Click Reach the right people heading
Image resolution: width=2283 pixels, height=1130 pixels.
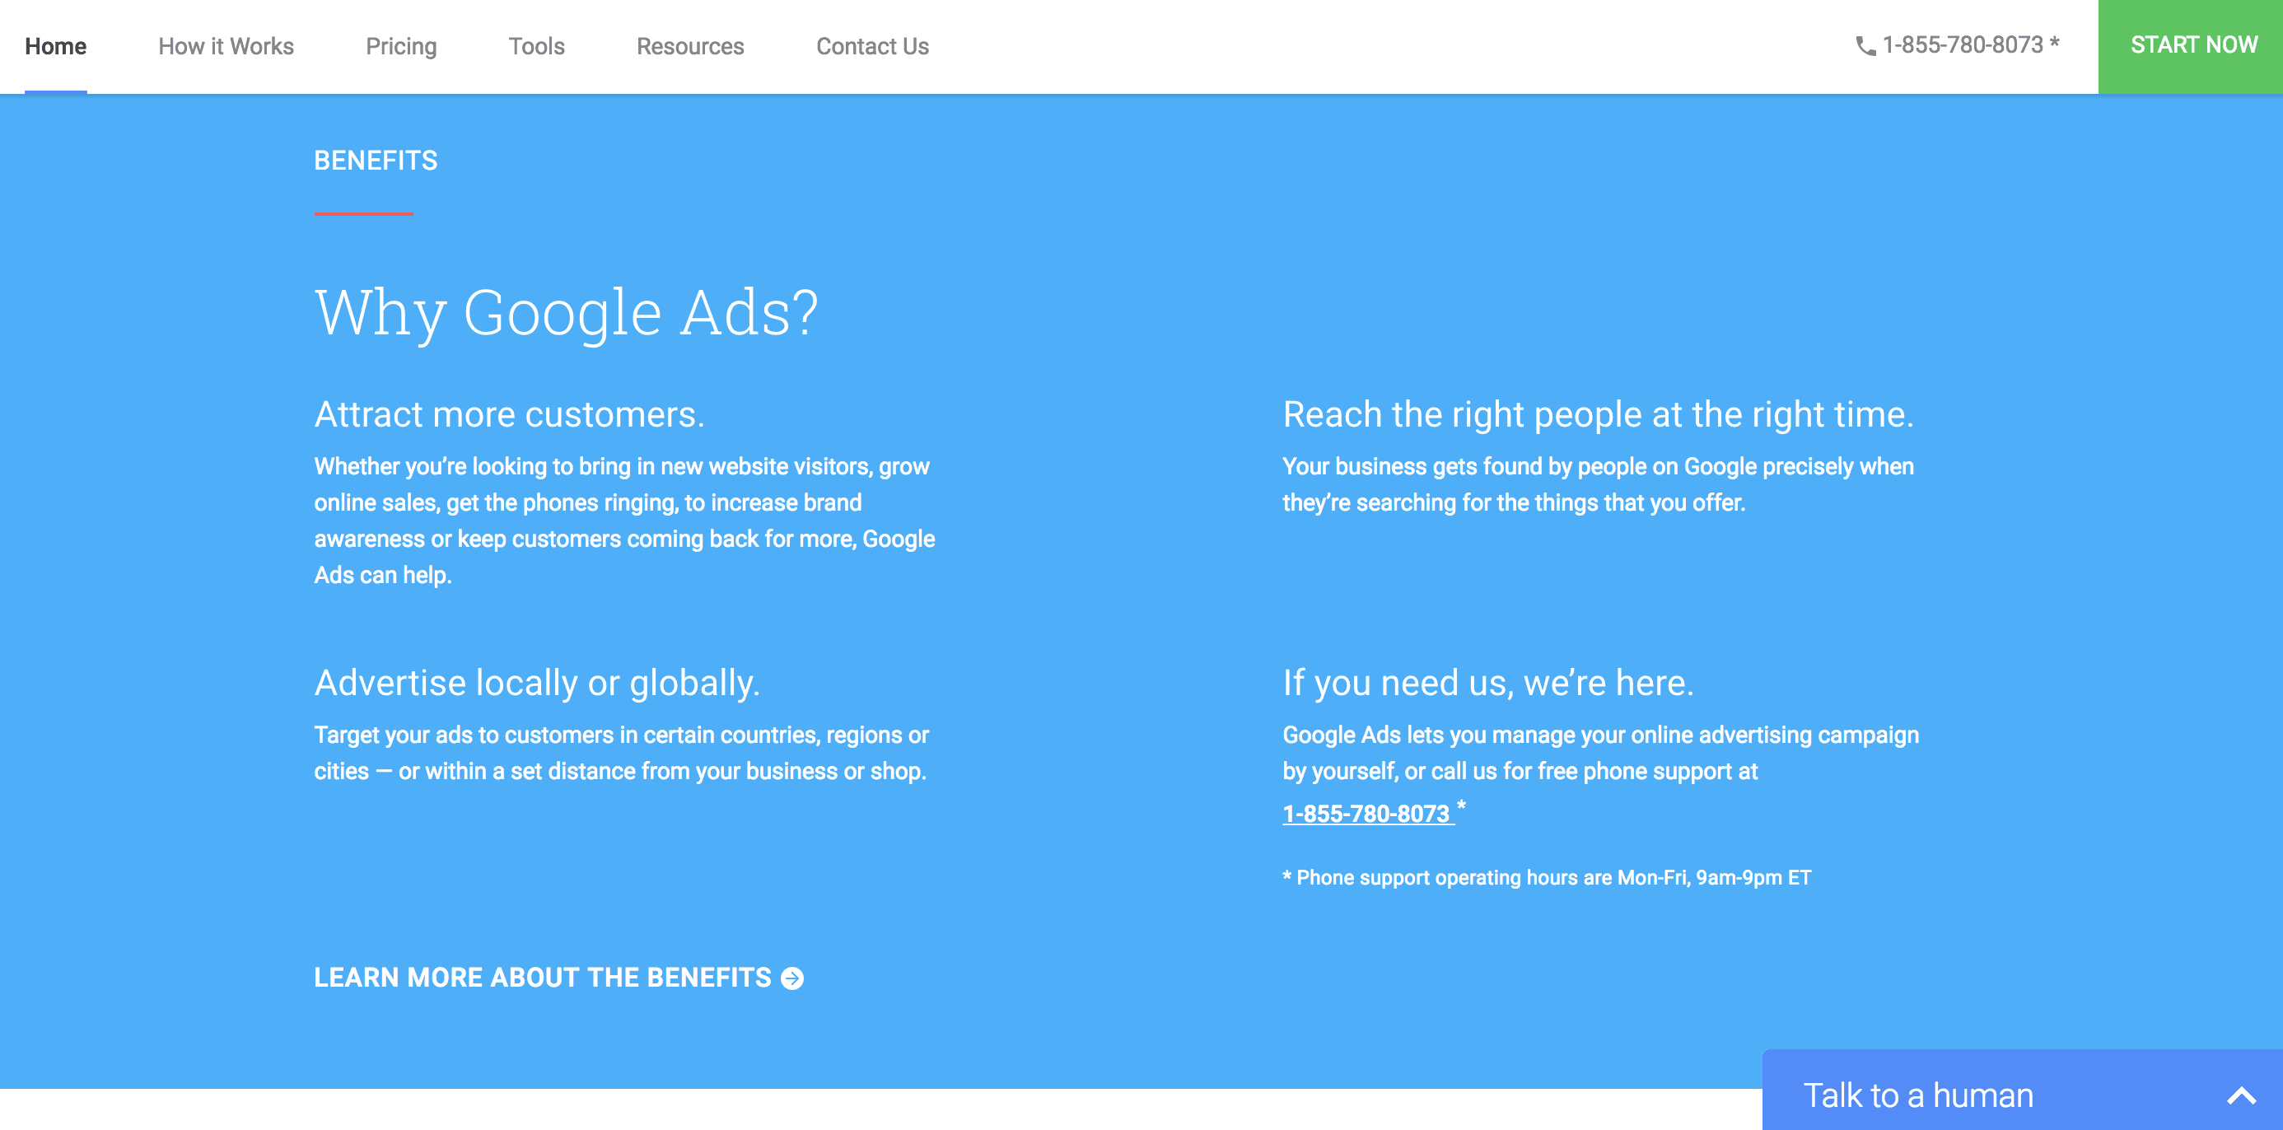point(1598,414)
